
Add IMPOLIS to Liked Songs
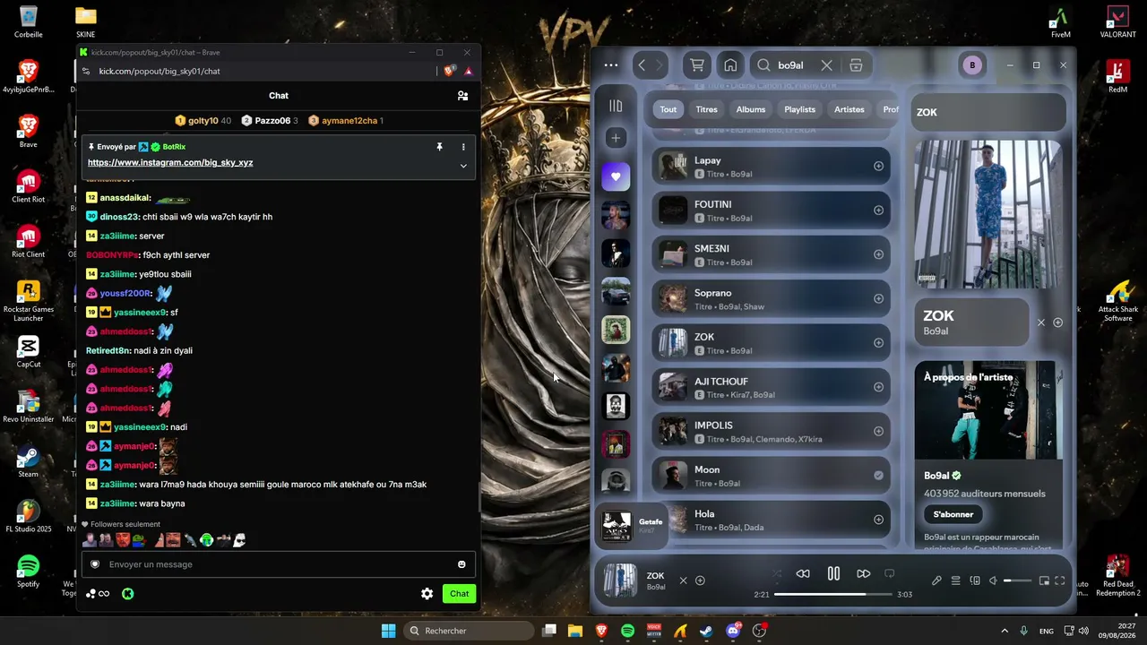[x=878, y=431]
